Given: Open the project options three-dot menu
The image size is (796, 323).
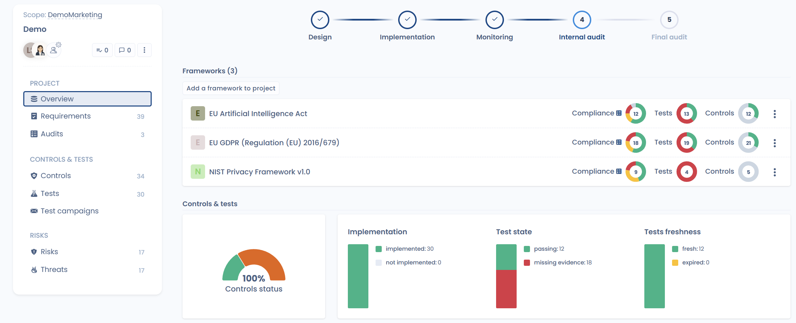Looking at the screenshot, I should [x=144, y=50].
